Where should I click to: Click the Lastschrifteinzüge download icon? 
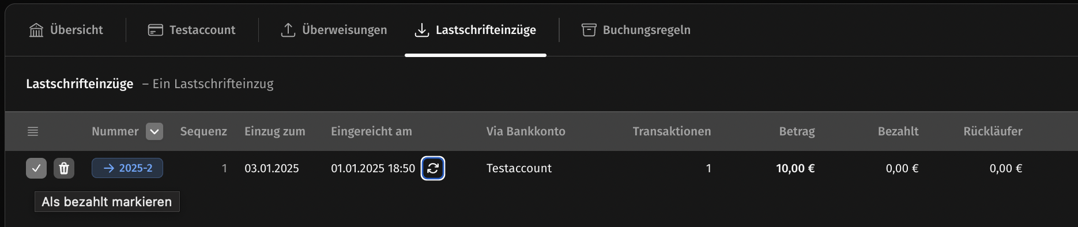[422, 30]
